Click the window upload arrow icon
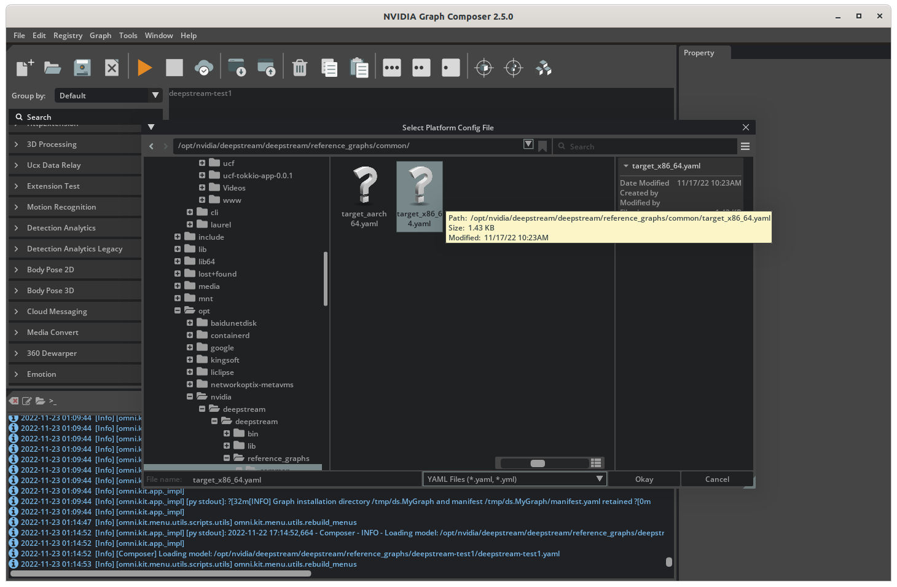This screenshot has width=897, height=587. coord(266,68)
